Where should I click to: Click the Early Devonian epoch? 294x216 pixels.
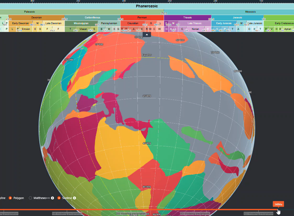pos(21,24)
